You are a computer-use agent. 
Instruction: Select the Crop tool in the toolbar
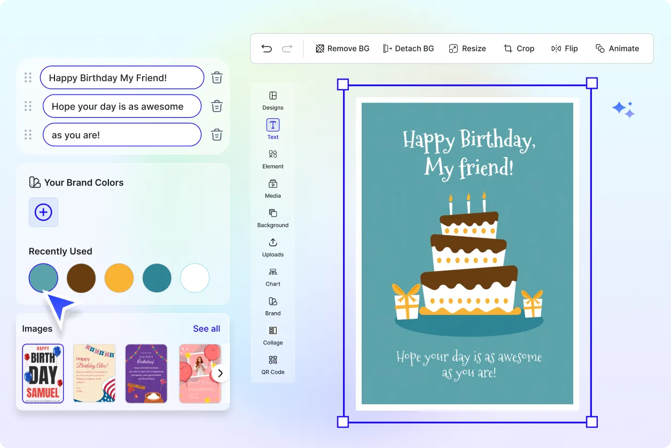click(x=519, y=48)
